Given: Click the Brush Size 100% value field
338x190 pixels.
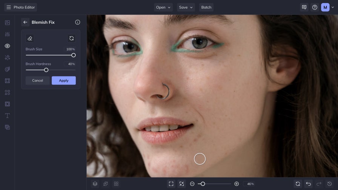Looking at the screenshot, I should tap(70, 49).
